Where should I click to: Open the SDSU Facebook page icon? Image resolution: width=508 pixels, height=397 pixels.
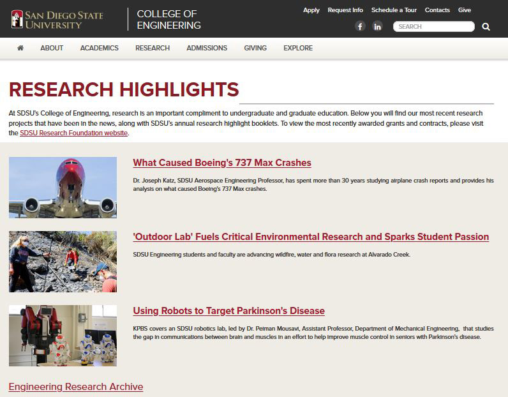pyautogui.click(x=360, y=26)
